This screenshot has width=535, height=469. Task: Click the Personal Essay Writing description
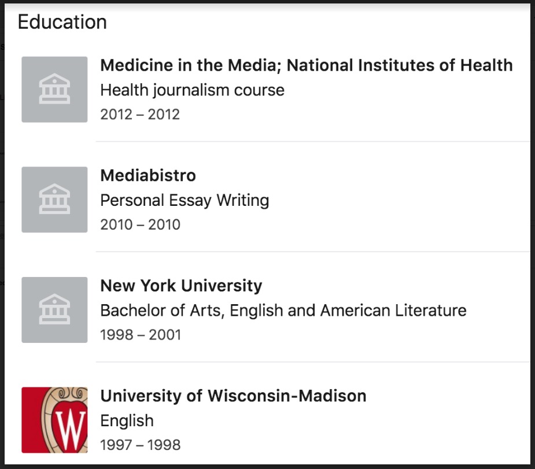[185, 200]
